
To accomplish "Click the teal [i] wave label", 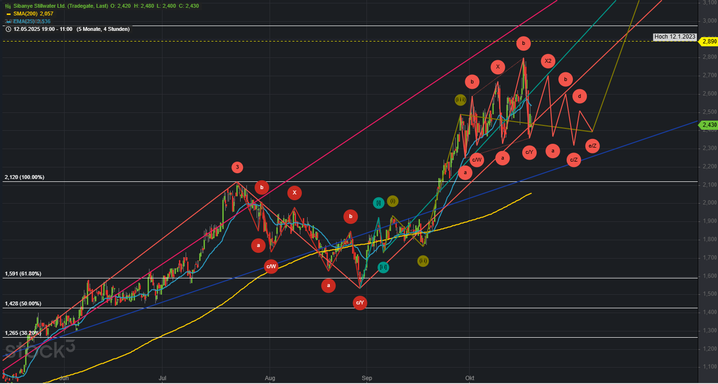I will (379, 203).
